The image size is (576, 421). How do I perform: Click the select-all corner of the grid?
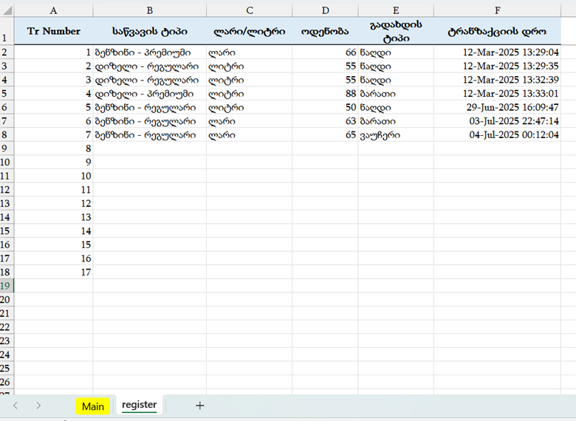[x=7, y=10]
